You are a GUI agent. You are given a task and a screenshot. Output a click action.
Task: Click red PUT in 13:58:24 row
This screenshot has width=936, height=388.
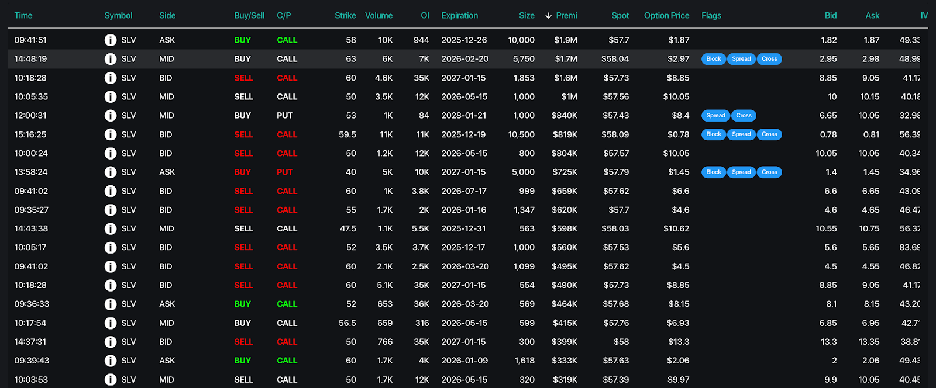click(x=285, y=172)
